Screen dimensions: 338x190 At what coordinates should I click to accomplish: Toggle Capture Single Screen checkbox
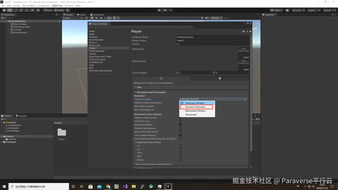coord(181,118)
